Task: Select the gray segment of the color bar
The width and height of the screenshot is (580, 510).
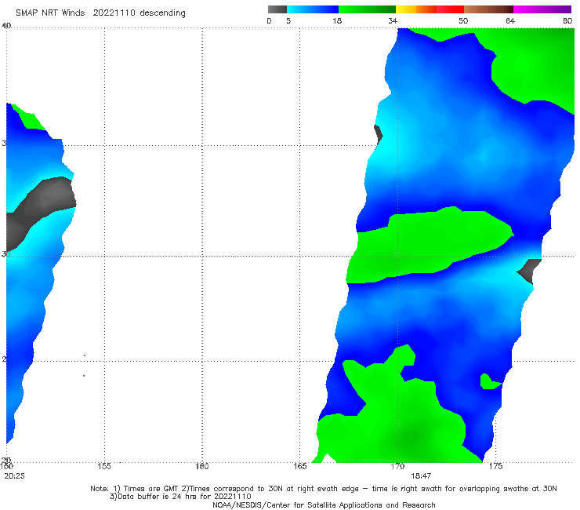Action: [277, 9]
